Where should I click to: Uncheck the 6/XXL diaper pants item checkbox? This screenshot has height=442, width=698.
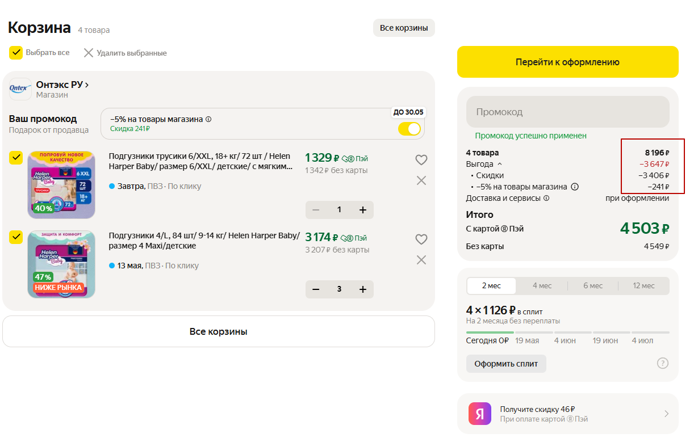tap(16, 158)
